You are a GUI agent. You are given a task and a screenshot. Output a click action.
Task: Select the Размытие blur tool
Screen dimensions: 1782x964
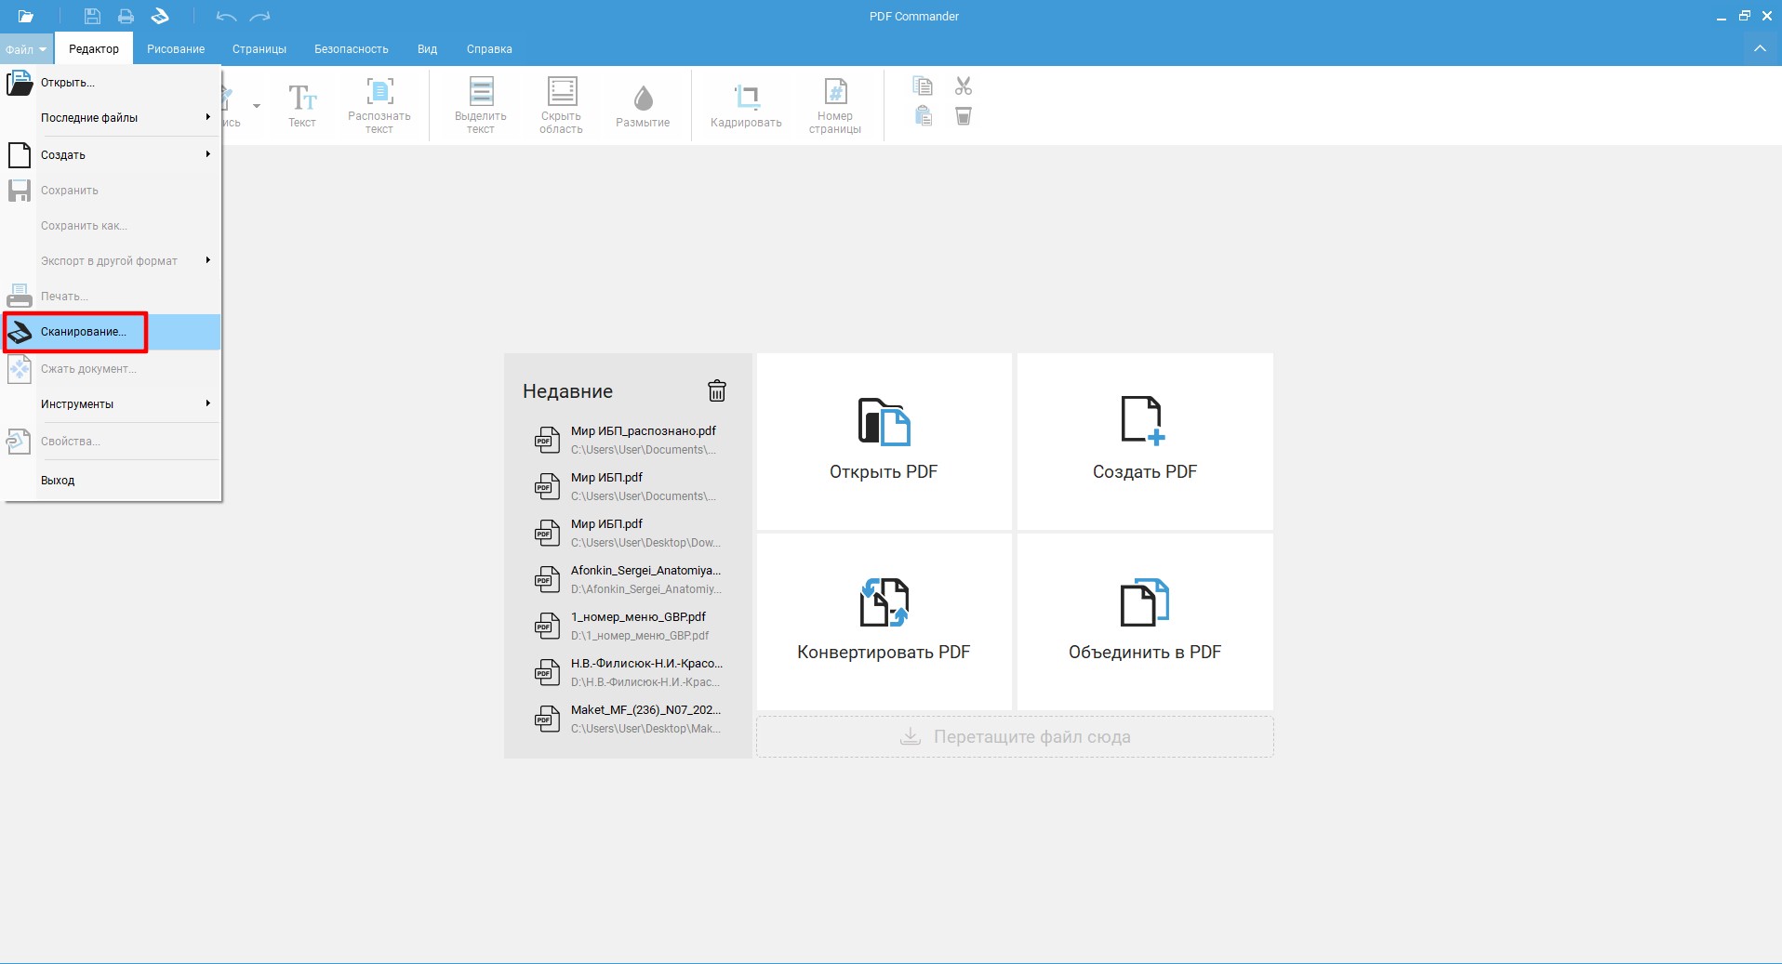(x=643, y=105)
